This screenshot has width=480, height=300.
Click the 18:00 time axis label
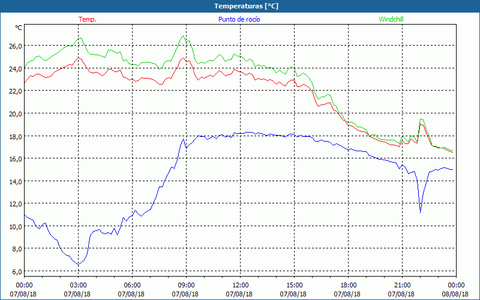click(349, 286)
